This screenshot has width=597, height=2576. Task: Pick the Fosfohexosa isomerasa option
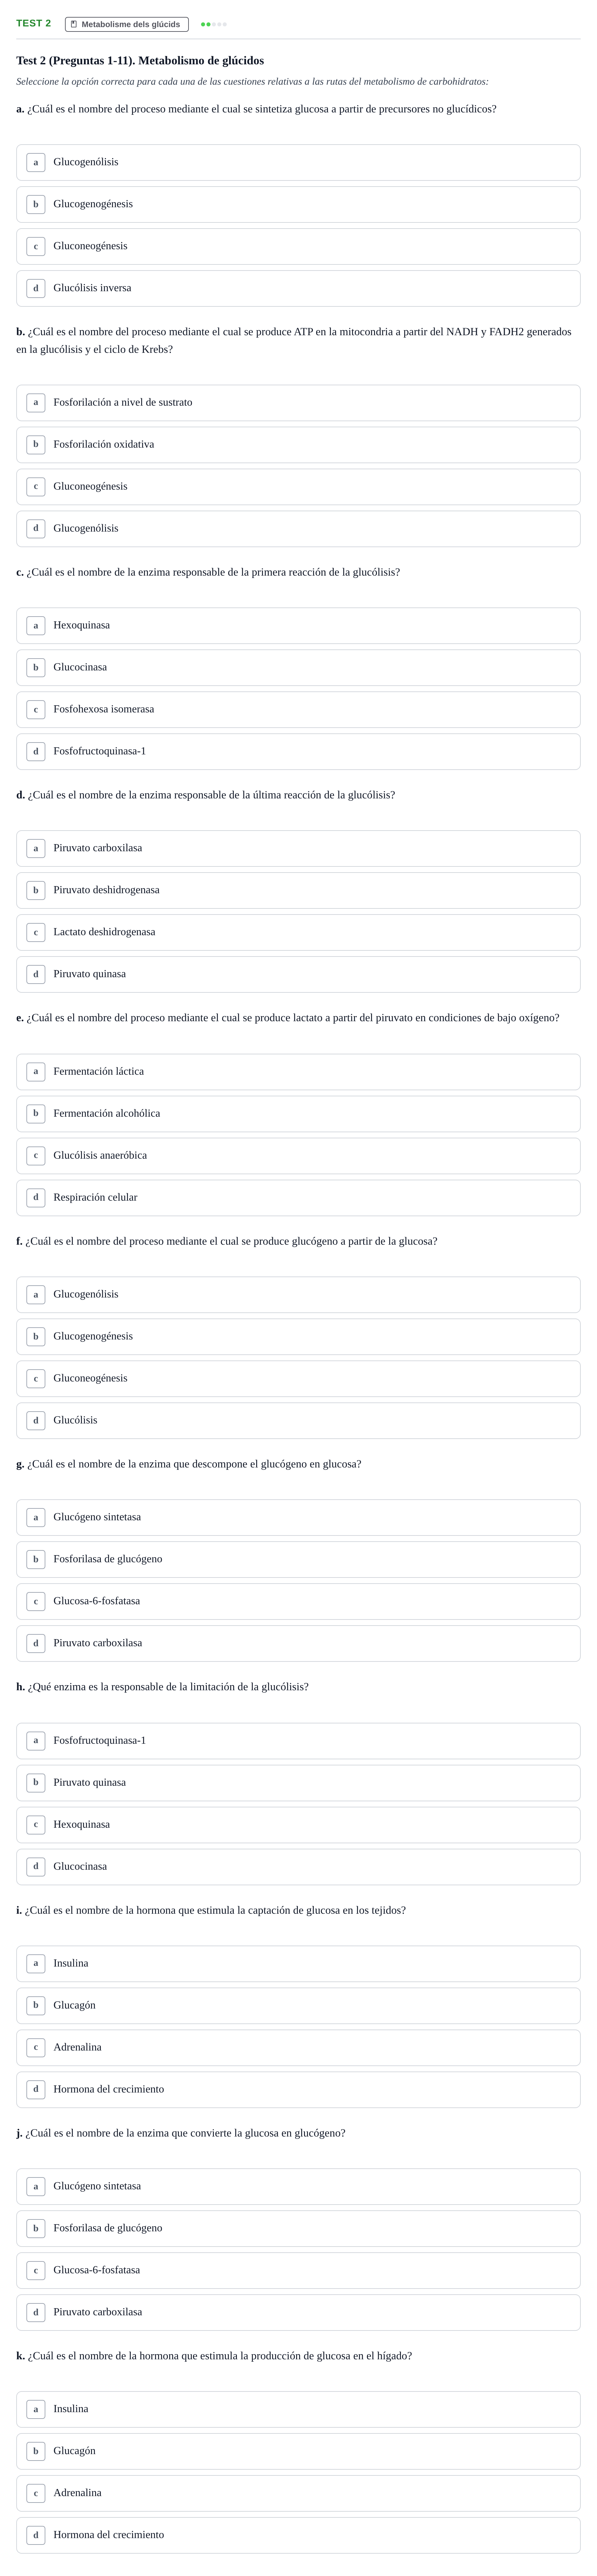tap(298, 709)
